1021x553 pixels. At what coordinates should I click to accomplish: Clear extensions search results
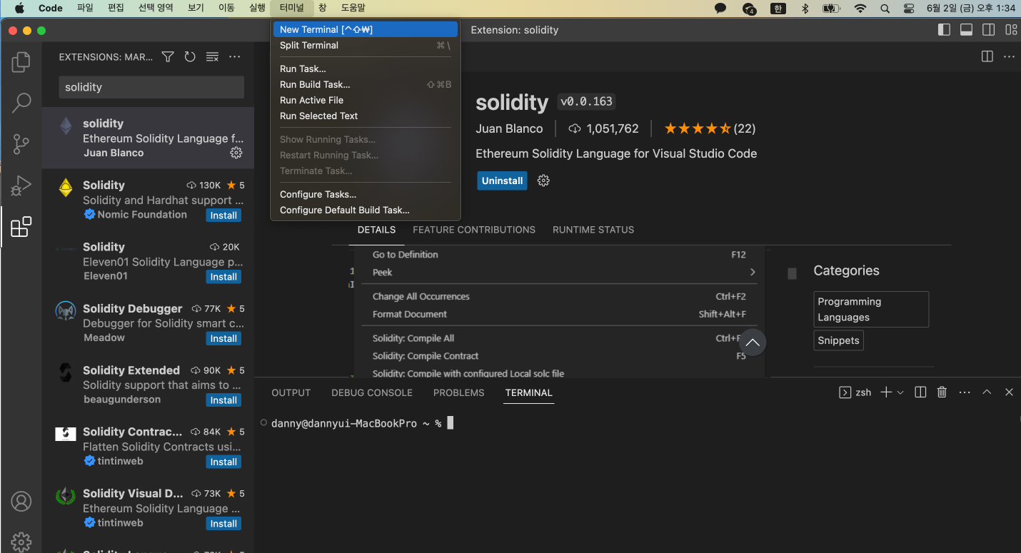[x=212, y=57]
